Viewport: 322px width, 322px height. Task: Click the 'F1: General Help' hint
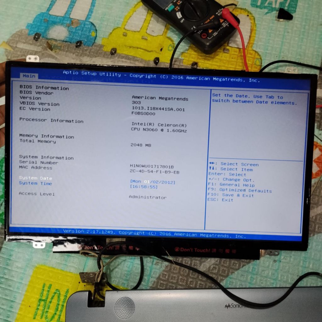[x=231, y=184]
